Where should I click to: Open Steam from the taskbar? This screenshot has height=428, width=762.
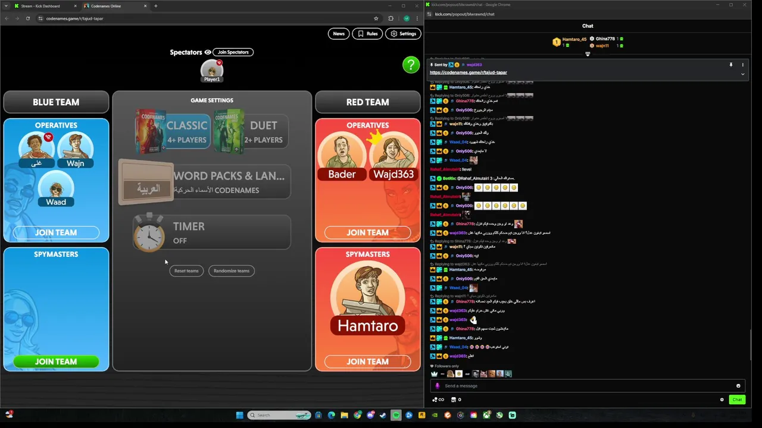tap(383, 415)
